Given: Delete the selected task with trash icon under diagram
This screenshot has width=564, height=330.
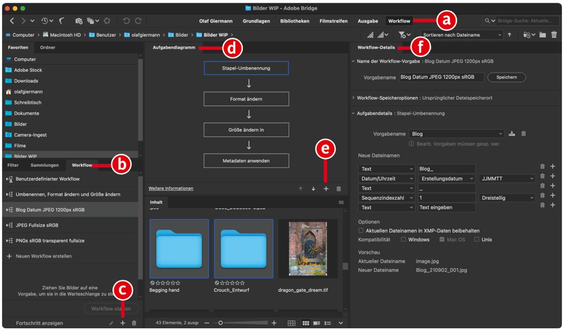Looking at the screenshot, I should point(338,188).
